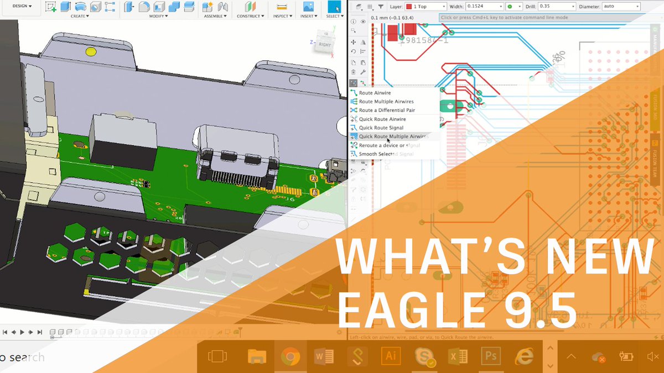The width and height of the screenshot is (664, 373).
Task: Select the EAGLE Rotate tool icon
Action: point(354,52)
